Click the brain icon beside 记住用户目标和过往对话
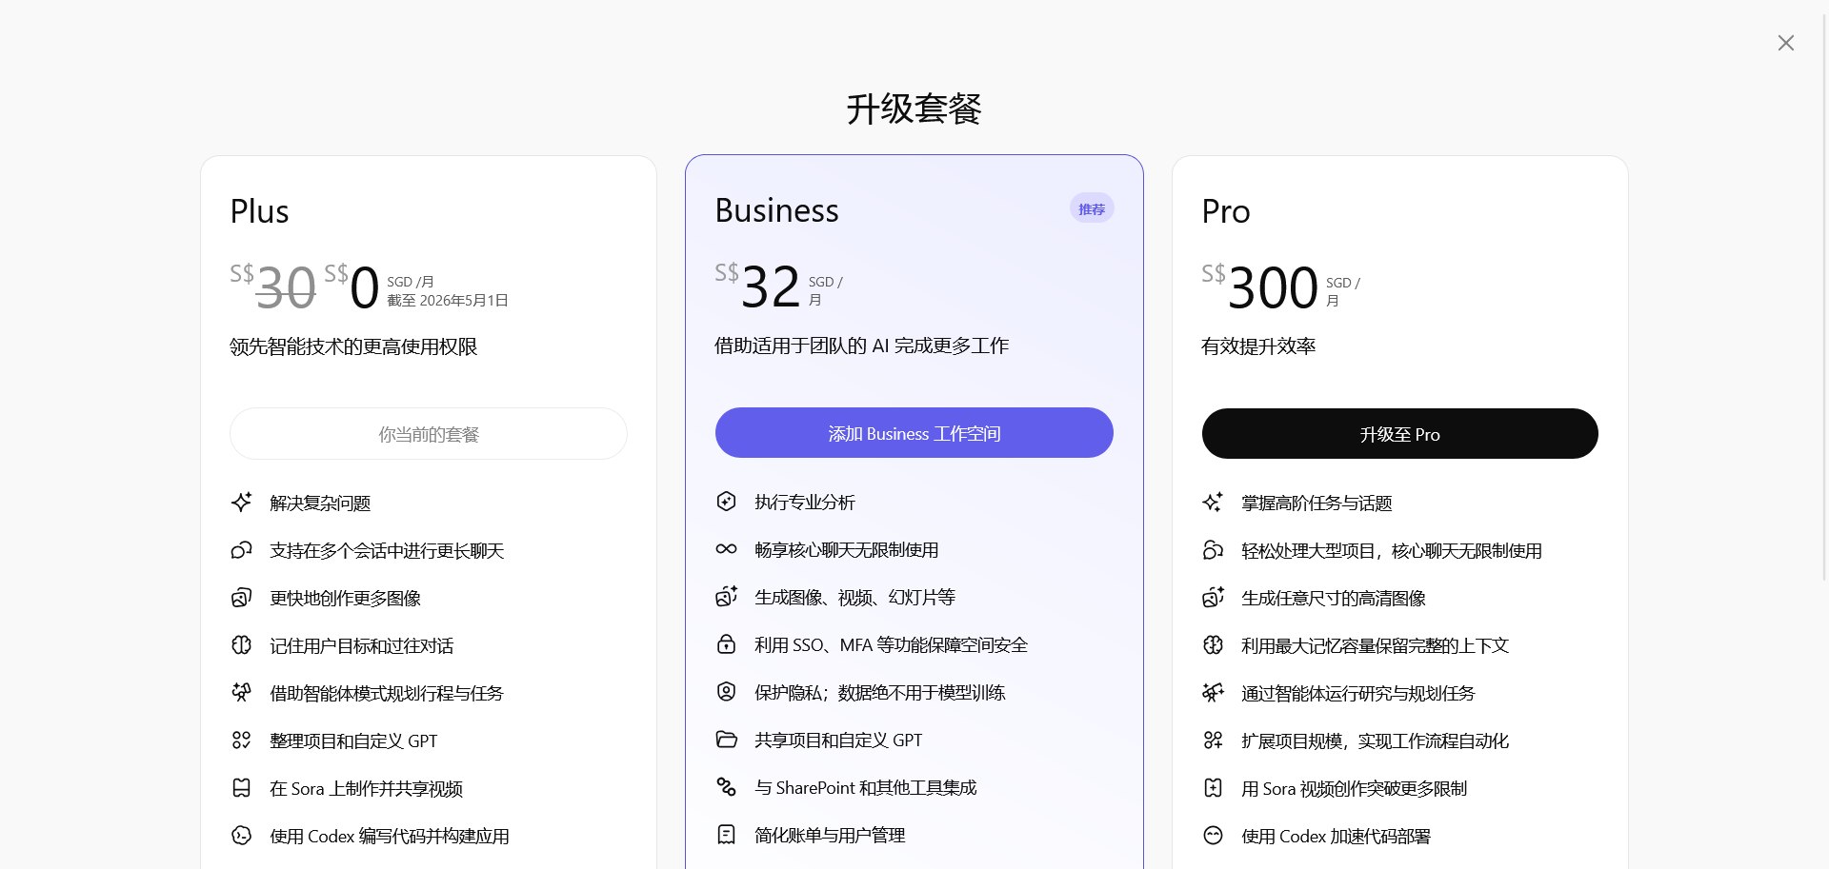The height and width of the screenshot is (869, 1829). click(242, 645)
